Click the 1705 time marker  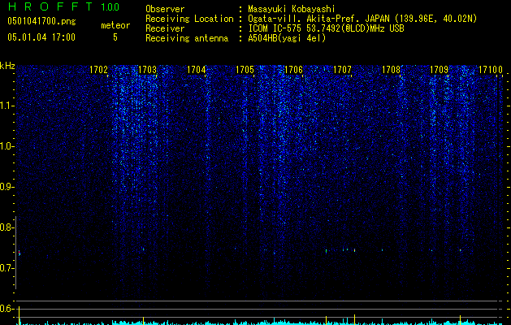coord(245,70)
